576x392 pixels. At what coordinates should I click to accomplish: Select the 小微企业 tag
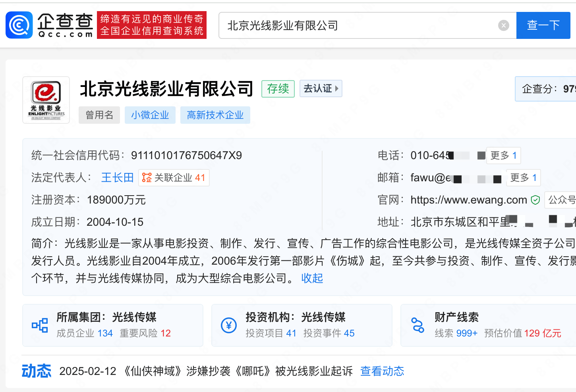150,115
